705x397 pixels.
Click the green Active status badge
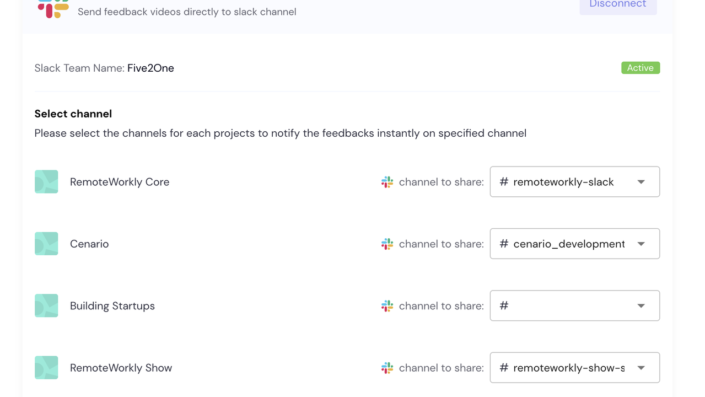[640, 68]
